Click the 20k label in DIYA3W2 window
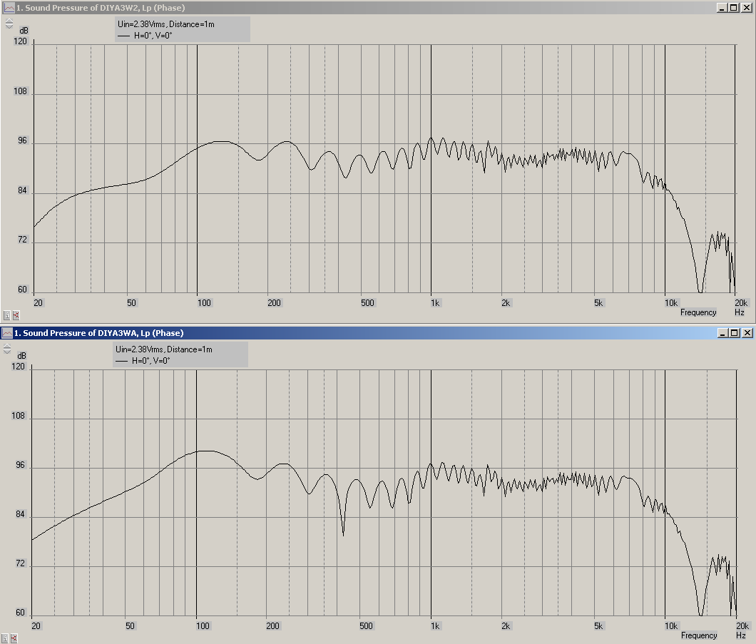Screen dimensions: 756x644 [x=741, y=302]
